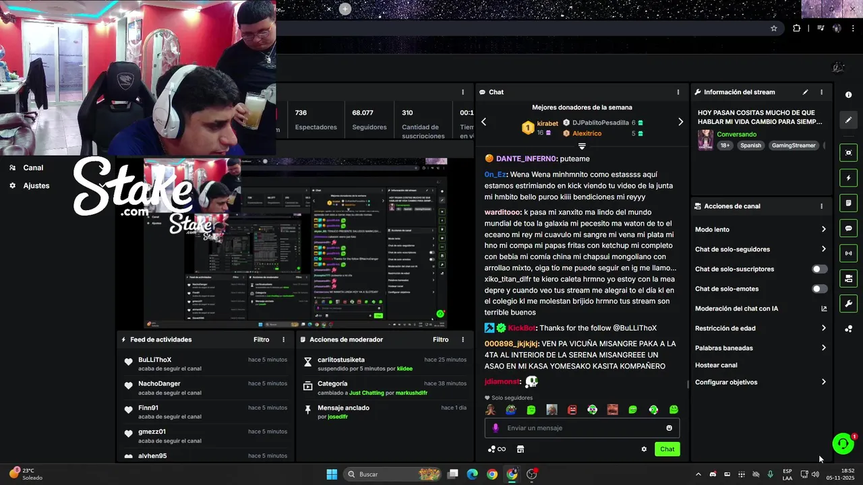Open info icon in right sidebar
Image resolution: width=863 pixels, height=485 pixels.
click(x=848, y=95)
